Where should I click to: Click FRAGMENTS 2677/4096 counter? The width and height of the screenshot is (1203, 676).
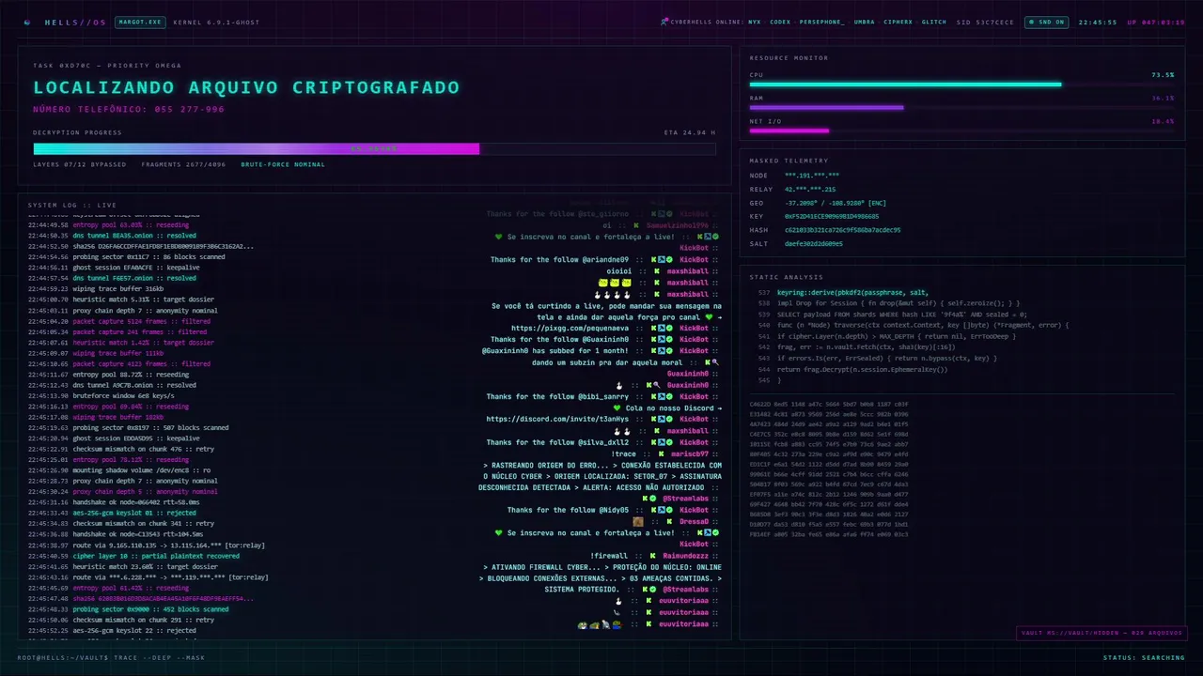coord(183,164)
